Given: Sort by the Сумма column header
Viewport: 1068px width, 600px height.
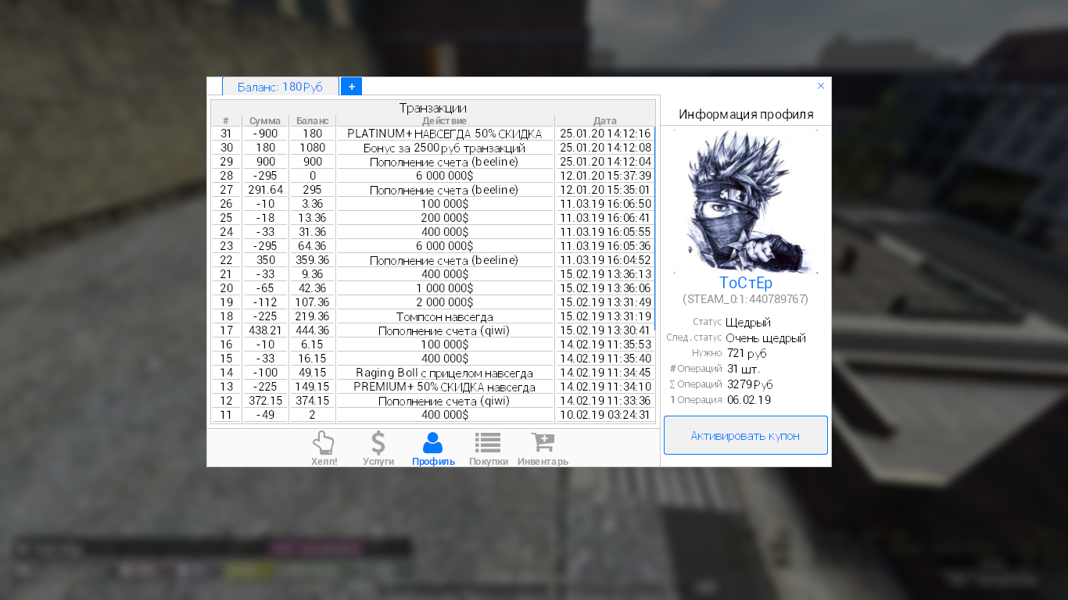Looking at the screenshot, I should [265, 121].
